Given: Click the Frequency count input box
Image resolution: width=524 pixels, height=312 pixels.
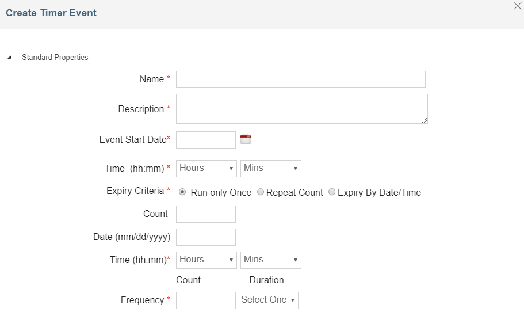Looking at the screenshot, I should tap(206, 300).
